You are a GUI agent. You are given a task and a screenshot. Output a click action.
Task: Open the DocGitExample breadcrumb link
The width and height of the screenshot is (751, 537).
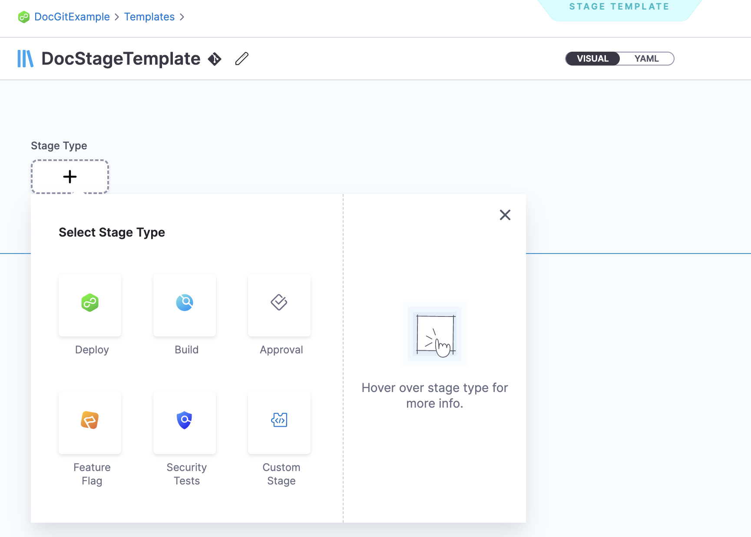[x=72, y=17]
